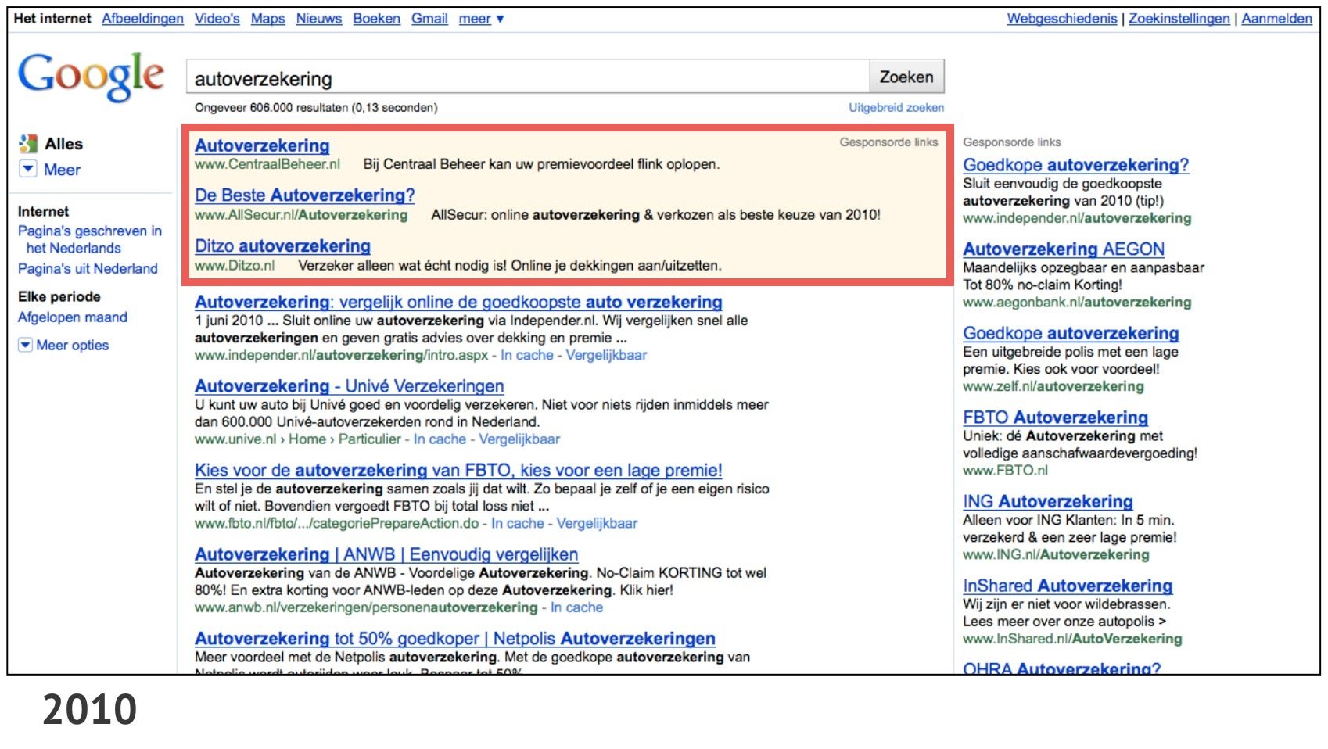Open the Centraal Beheer Autoverzekering ad
1328x749 pixels.
coord(262,145)
